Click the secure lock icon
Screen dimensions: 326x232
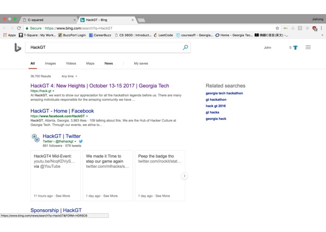(x=27, y=28)
